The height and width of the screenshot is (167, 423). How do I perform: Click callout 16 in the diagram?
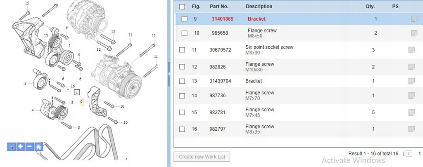(73, 86)
